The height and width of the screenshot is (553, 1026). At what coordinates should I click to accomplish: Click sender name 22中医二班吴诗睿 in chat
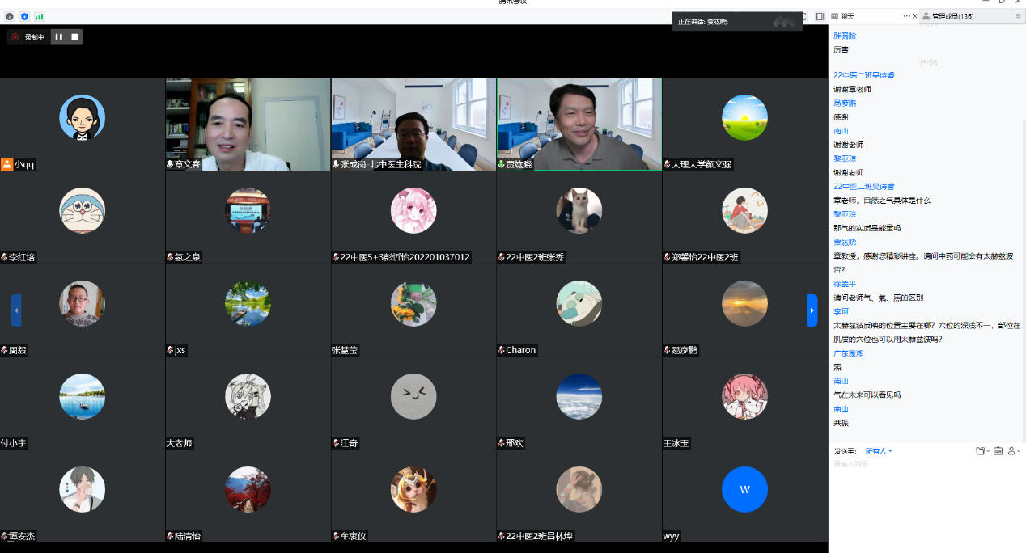[863, 75]
